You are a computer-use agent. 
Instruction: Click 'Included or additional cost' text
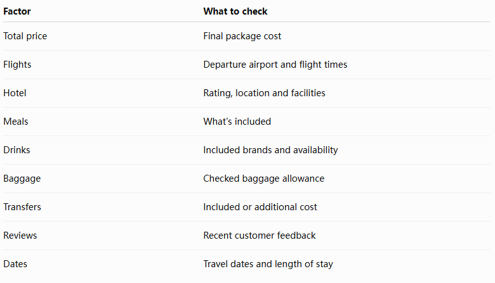coord(260,207)
